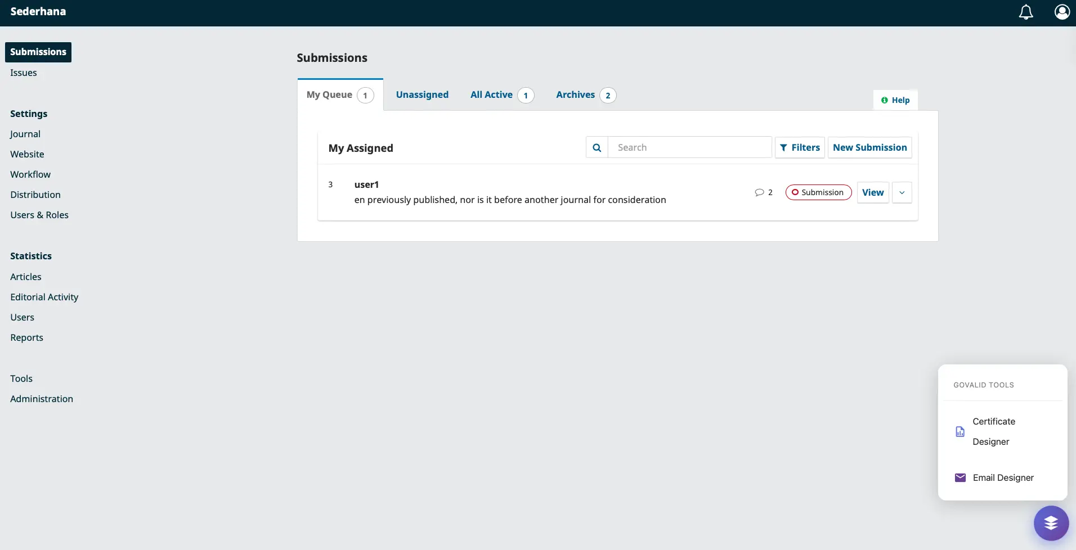The width and height of the screenshot is (1076, 550).
Task: Open Editorial Activity statistics
Action: pyautogui.click(x=44, y=297)
